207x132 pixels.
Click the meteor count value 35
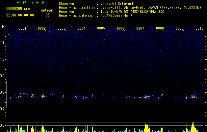coord(48,15)
